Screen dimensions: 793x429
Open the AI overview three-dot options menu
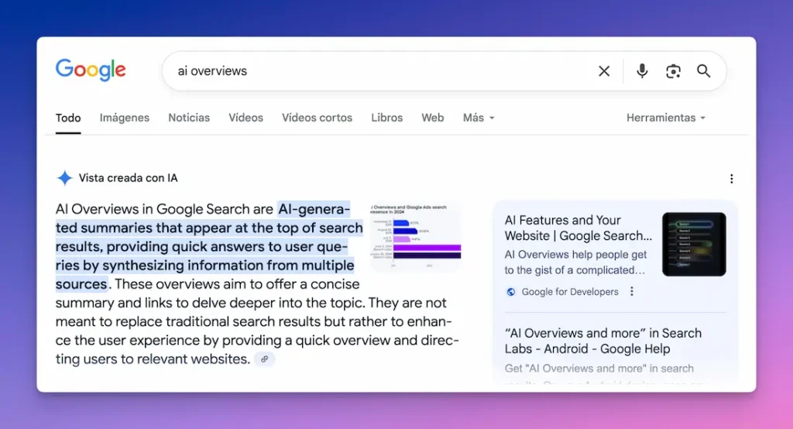pyautogui.click(x=731, y=179)
